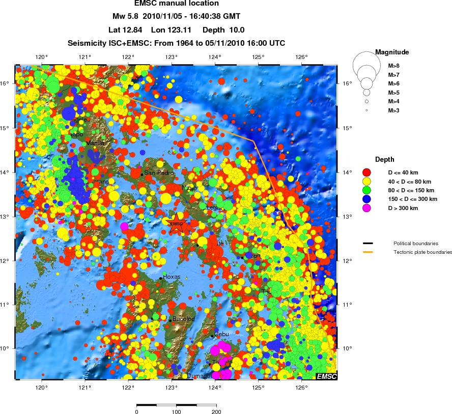
Task: Click the Cebu city label
Action: pyautogui.click(x=222, y=334)
